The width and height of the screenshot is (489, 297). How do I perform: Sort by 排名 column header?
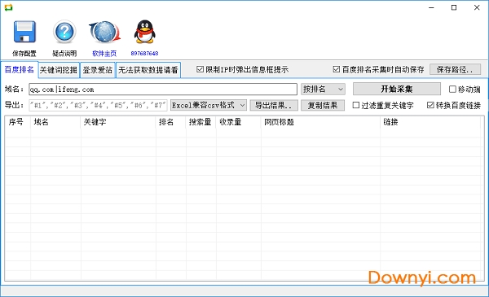171,122
